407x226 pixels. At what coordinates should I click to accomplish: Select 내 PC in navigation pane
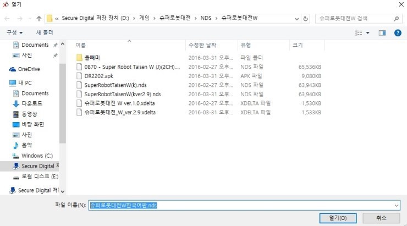(x=20, y=83)
